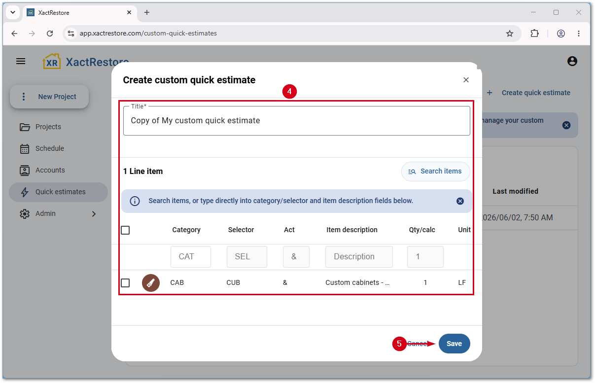Screen dimensions: 595x383
Task: Toggle the CAB line item checkbox
Action: click(125, 283)
